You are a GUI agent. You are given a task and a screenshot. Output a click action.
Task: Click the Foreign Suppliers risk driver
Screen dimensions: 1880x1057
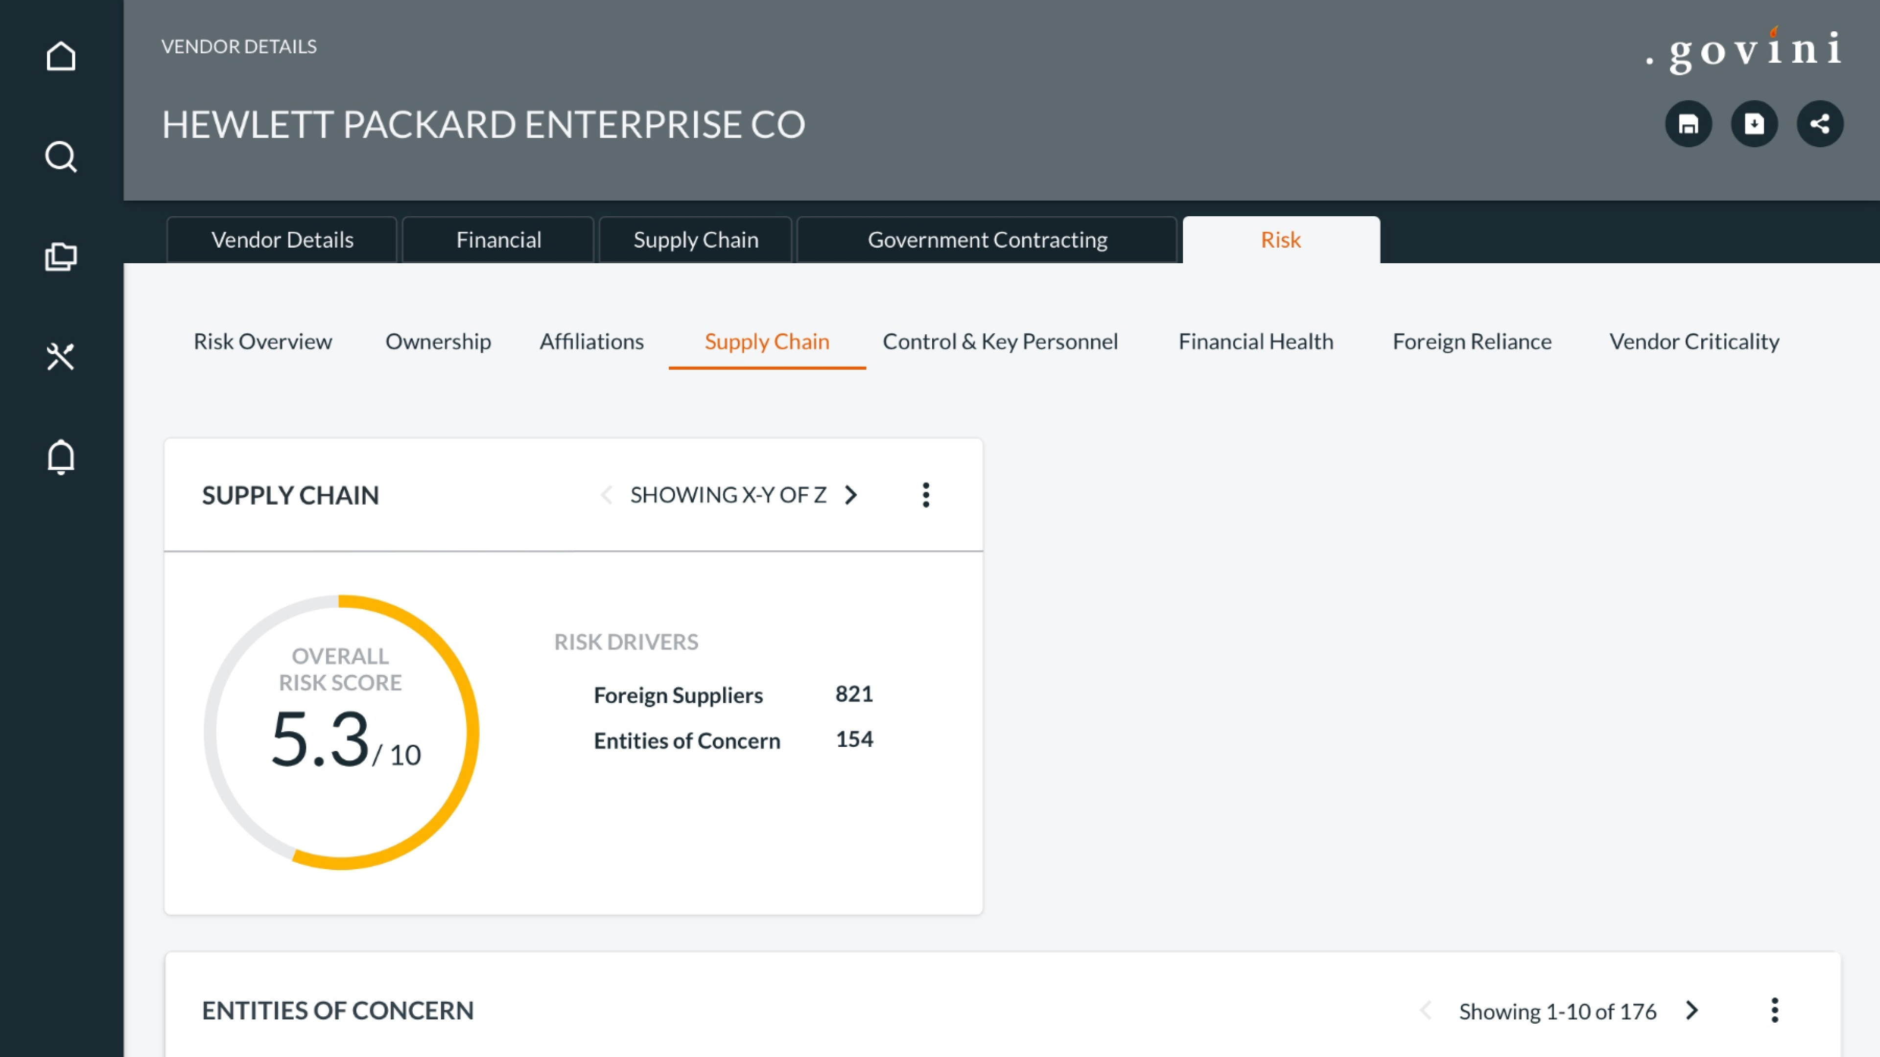point(678,695)
